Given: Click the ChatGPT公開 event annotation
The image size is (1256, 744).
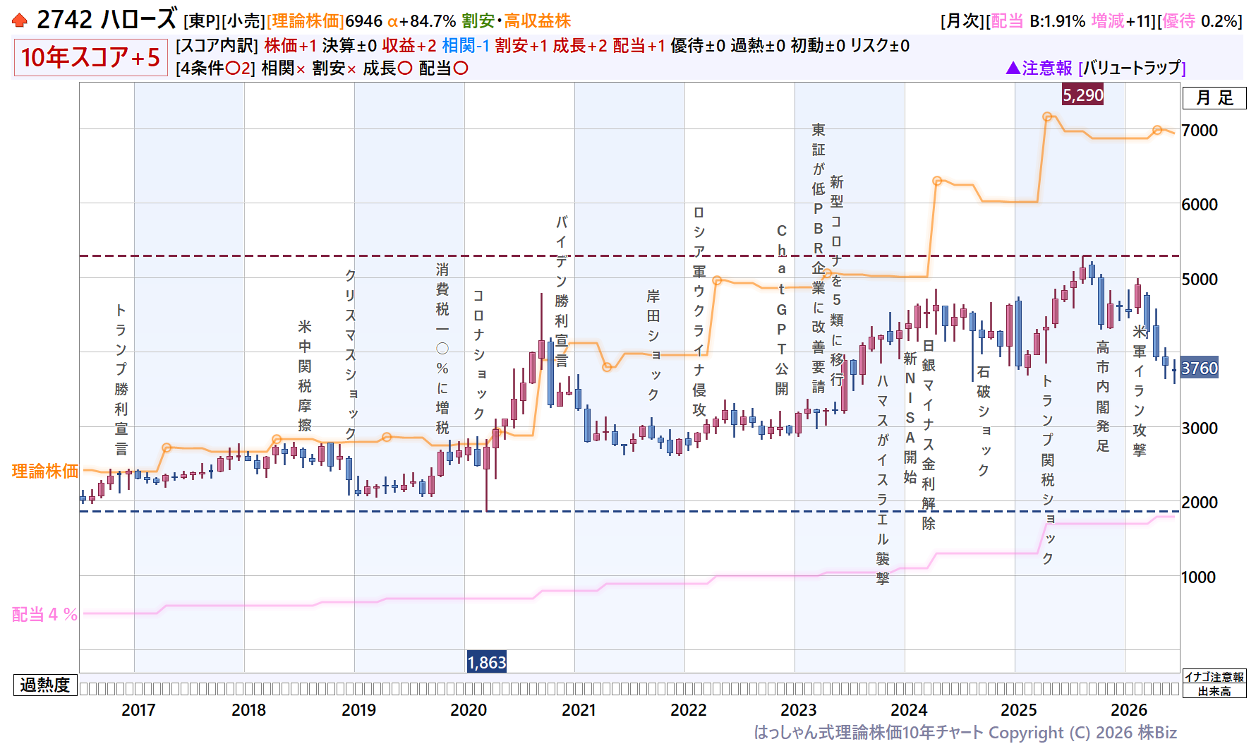Looking at the screenshot, I should click(781, 309).
